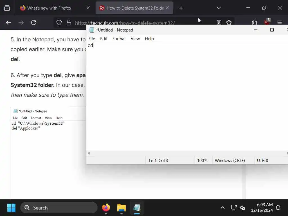Open a new Firefox tab
288x216 pixels.
coord(181,8)
